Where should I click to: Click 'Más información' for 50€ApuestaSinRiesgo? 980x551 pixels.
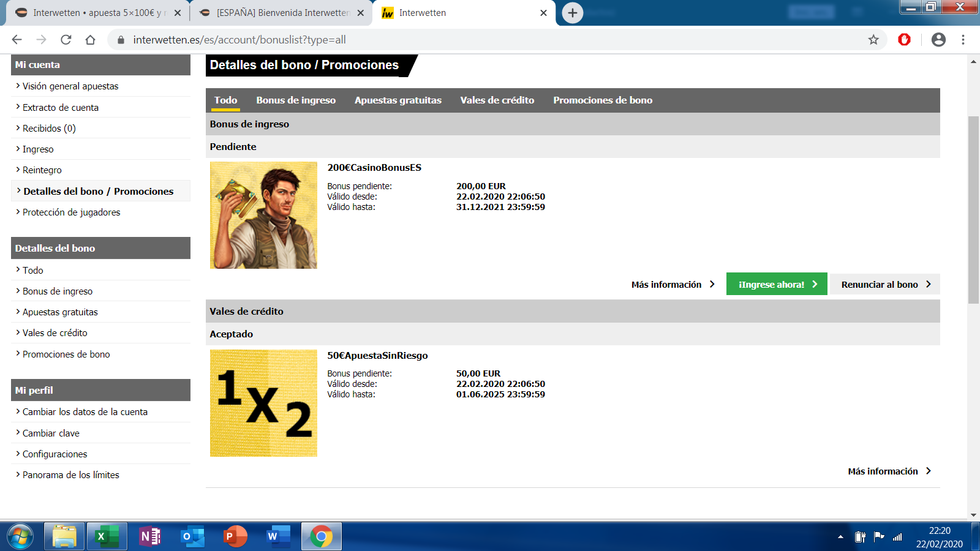click(x=889, y=471)
